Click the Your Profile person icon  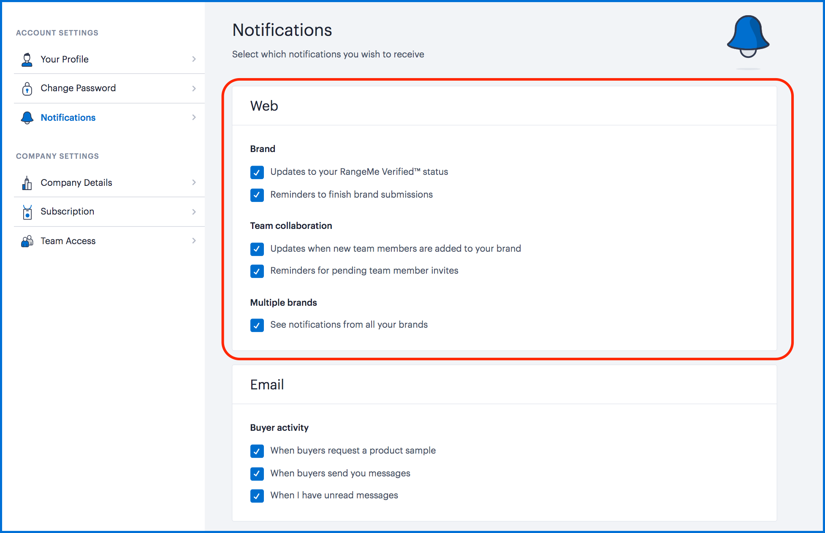27,60
